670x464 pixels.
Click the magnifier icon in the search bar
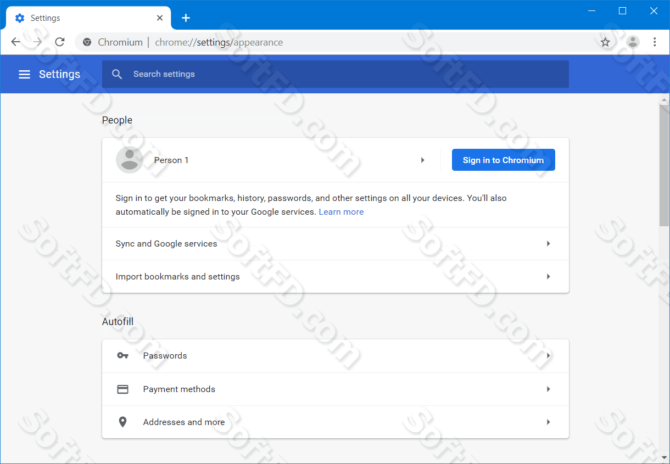tap(117, 74)
